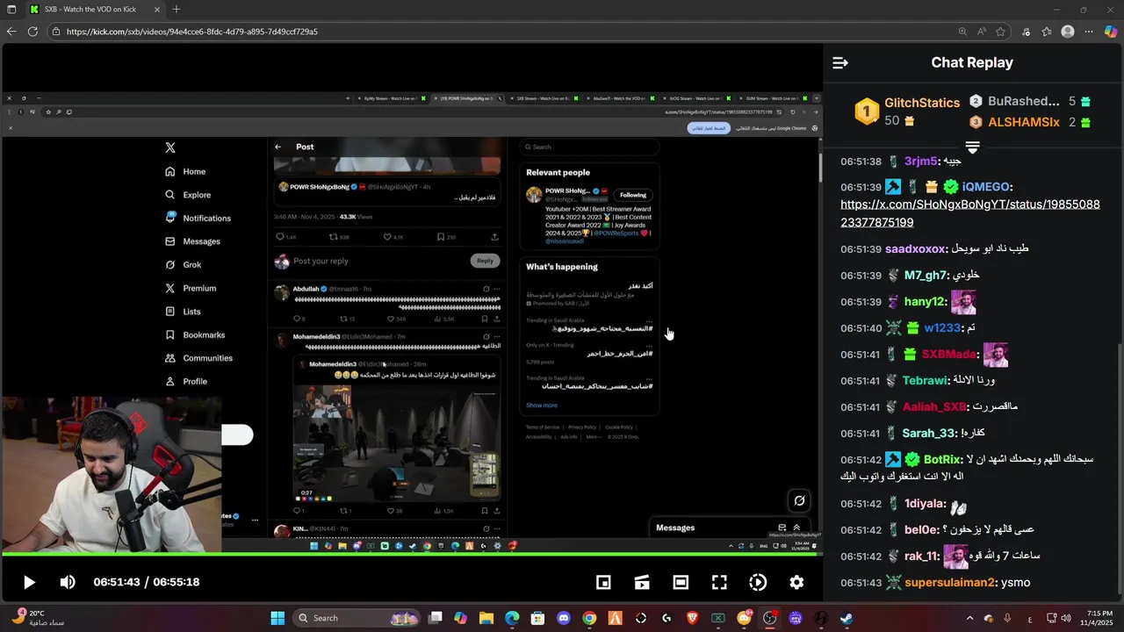Click username bel0e in chat
Image resolution: width=1124 pixels, height=632 pixels.
(921, 530)
